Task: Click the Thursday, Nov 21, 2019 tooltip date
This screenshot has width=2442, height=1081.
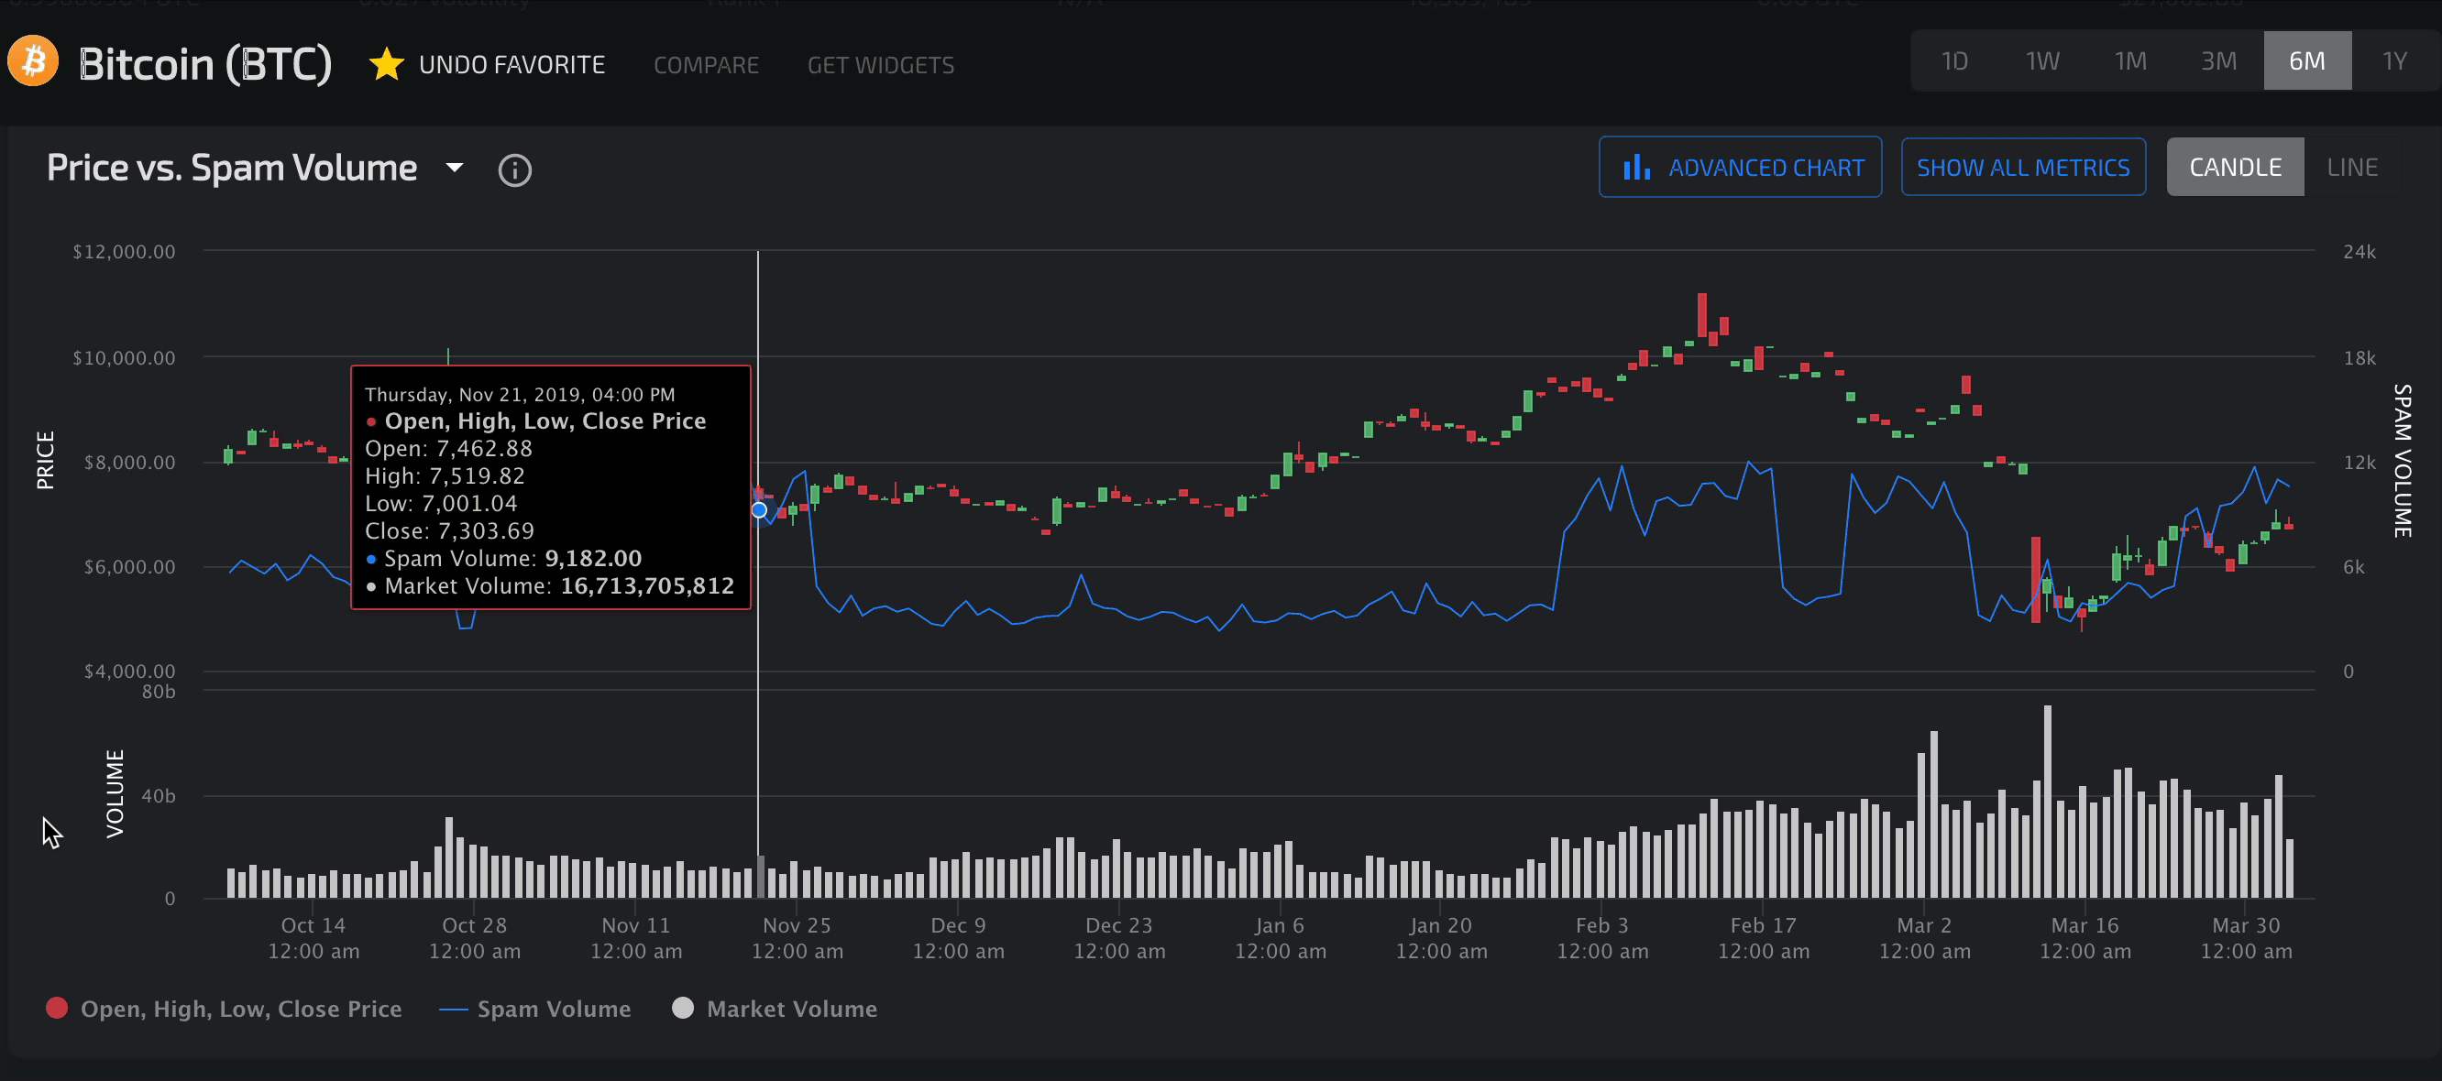Action: tap(521, 394)
